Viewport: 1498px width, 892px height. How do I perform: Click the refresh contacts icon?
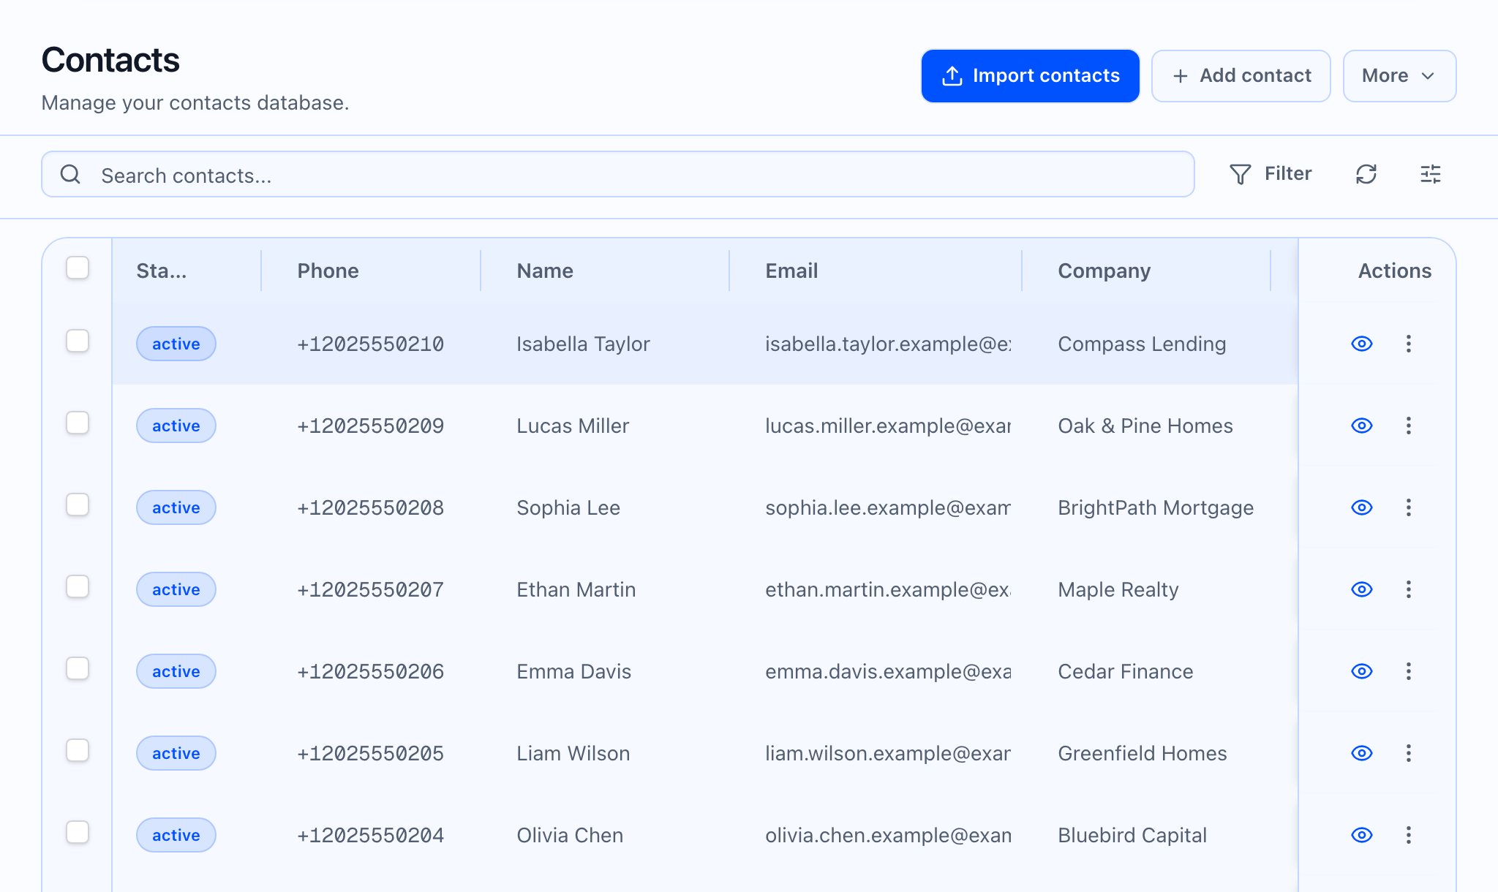(1366, 174)
